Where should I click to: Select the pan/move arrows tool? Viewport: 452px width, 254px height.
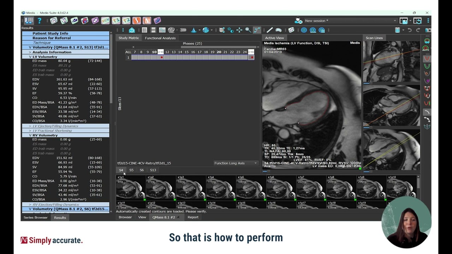pyautogui.click(x=239, y=30)
